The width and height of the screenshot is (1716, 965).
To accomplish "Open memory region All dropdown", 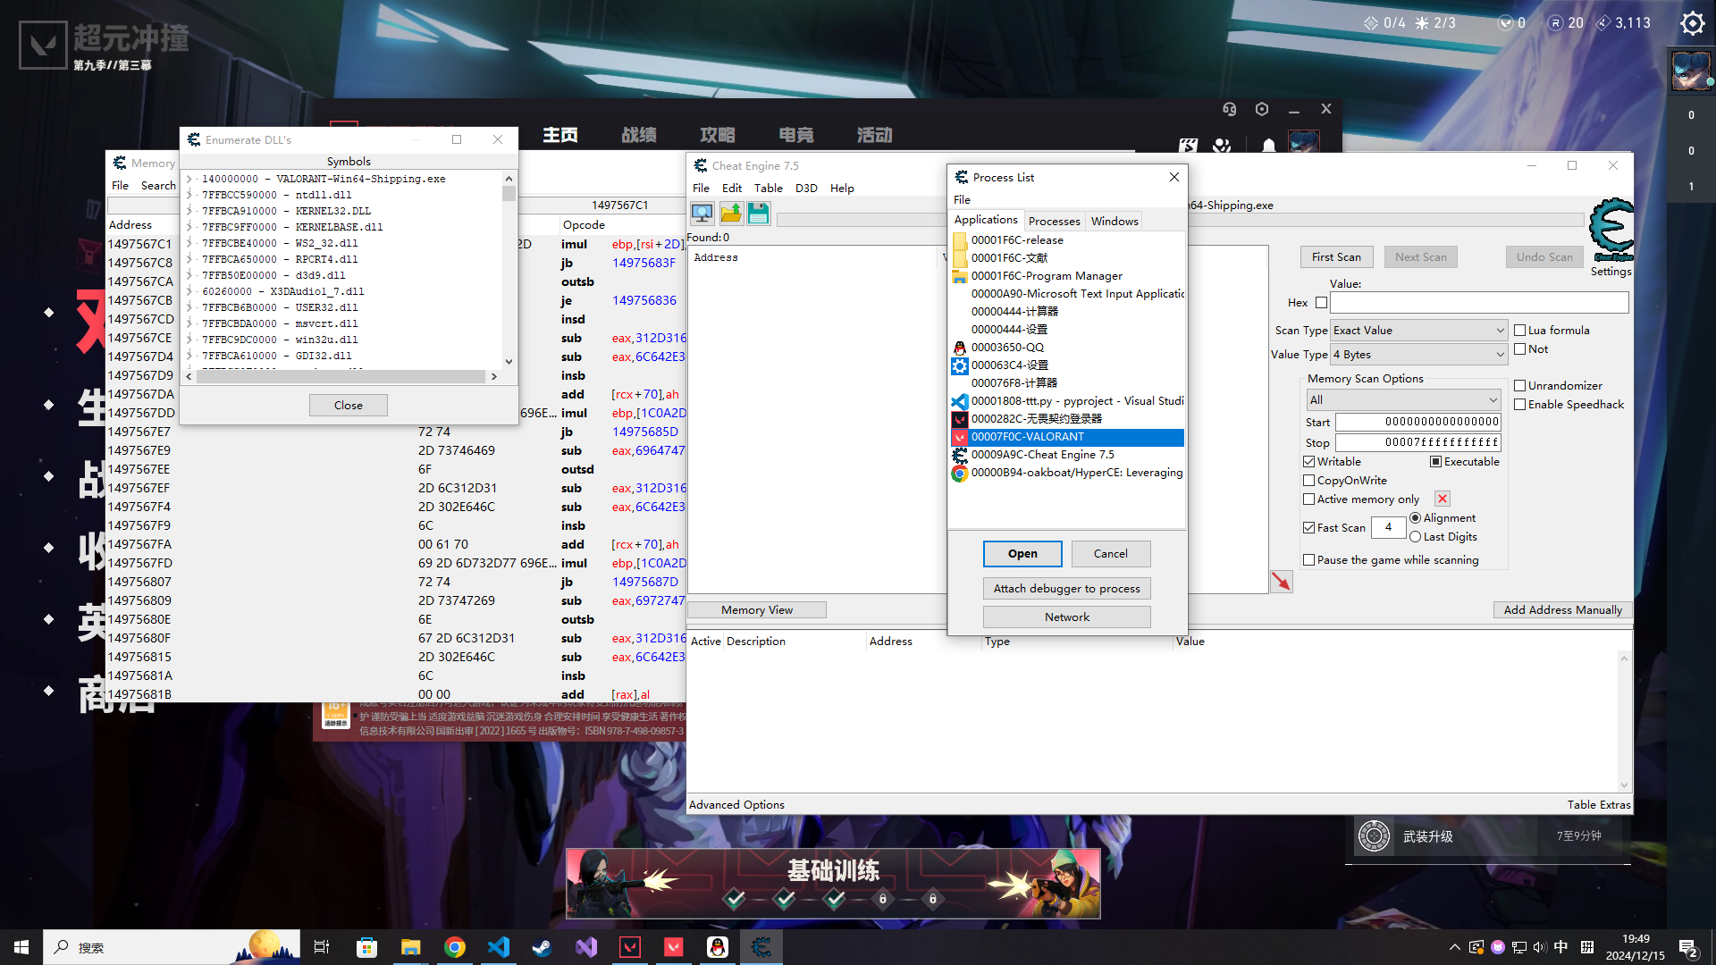I will 1403,400.
